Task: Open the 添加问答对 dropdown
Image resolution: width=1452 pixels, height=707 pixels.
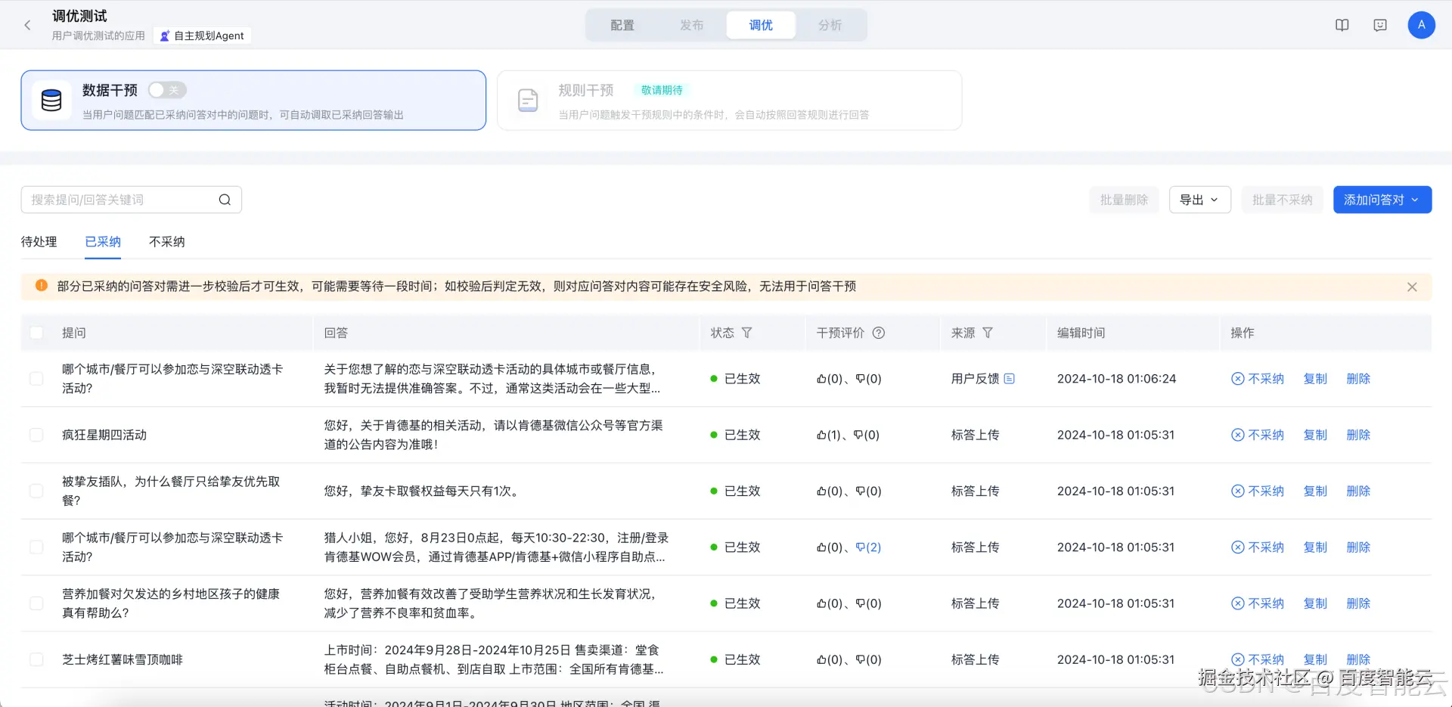Action: point(1382,200)
